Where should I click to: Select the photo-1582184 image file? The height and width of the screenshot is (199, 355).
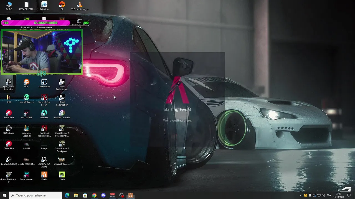click(x=27, y=161)
